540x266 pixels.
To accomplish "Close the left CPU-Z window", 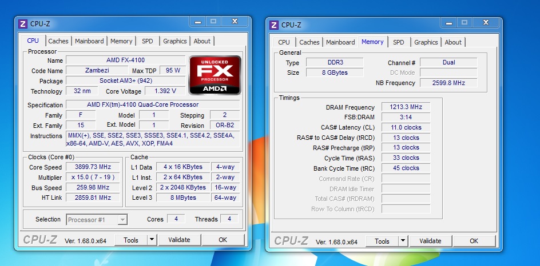I will [x=235, y=22].
